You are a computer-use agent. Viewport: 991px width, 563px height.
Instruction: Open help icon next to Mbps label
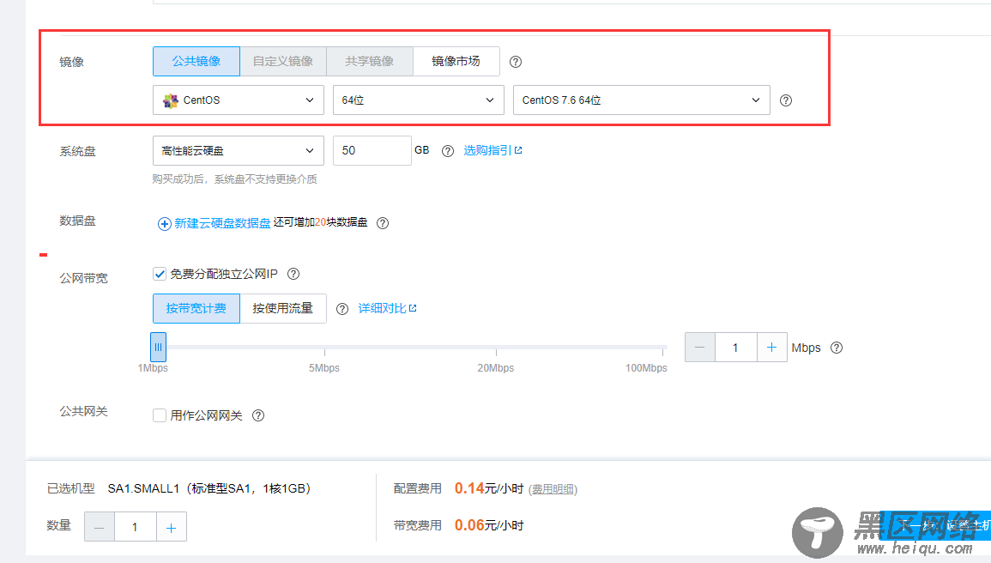[837, 348]
